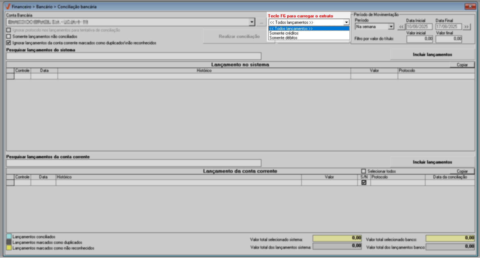Click cyan 'Lançamentos conciliados' legend swatch

[x=9, y=236]
